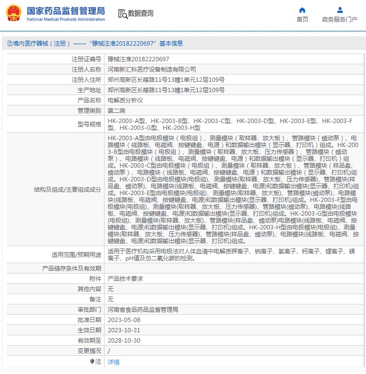Click the 注册证编号 label
The image size is (366, 374).
(x=86, y=59)
